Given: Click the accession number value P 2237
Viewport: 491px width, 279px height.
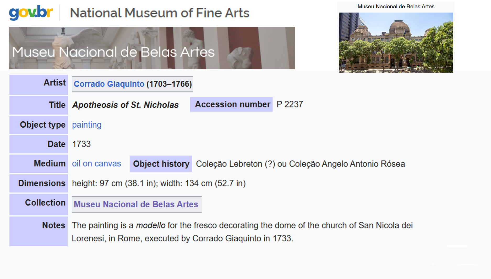Looking at the screenshot, I should click(x=290, y=104).
